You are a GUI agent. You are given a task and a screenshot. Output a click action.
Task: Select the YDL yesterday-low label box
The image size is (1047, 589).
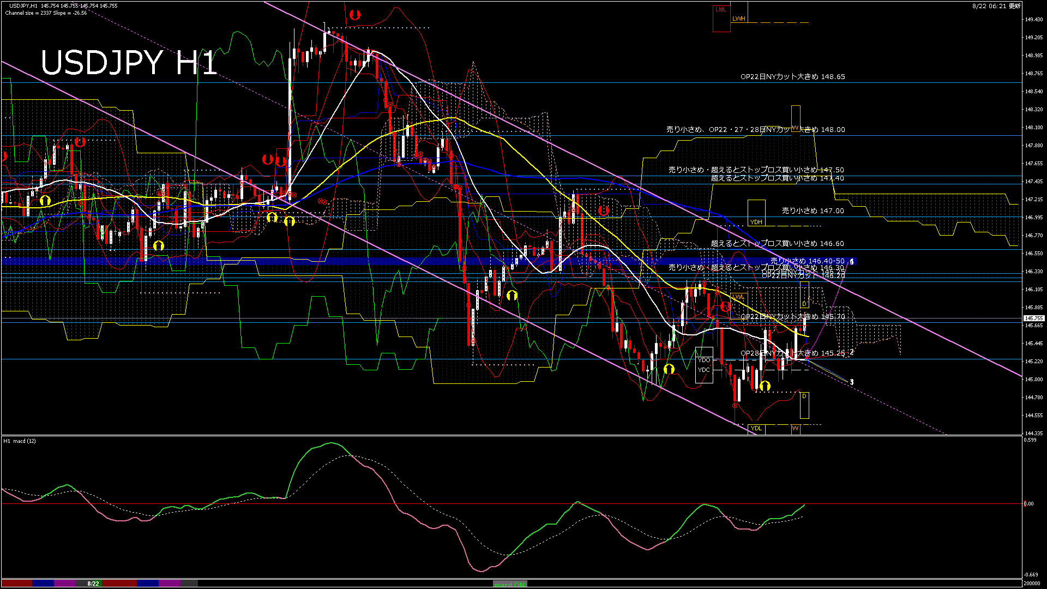click(756, 428)
